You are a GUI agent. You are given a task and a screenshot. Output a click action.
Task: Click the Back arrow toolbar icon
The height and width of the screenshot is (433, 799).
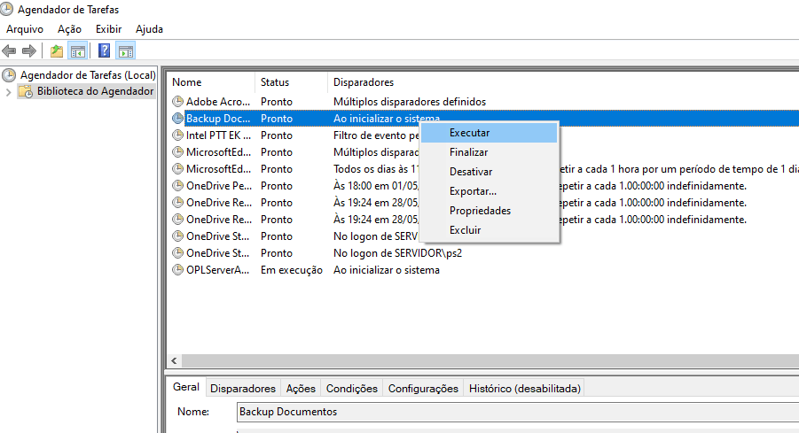click(9, 50)
